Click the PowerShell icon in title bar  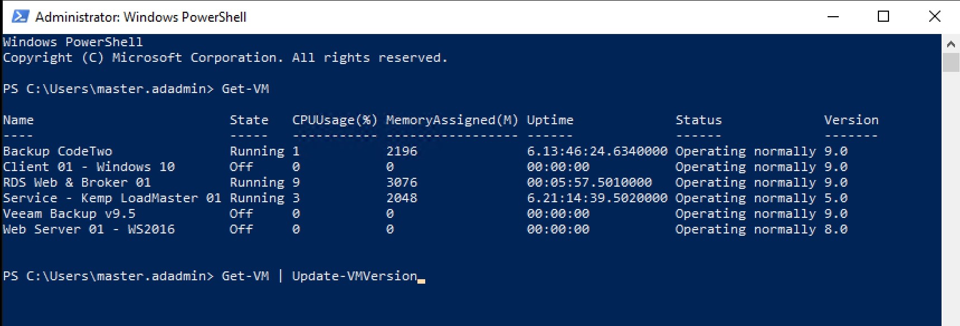20,17
